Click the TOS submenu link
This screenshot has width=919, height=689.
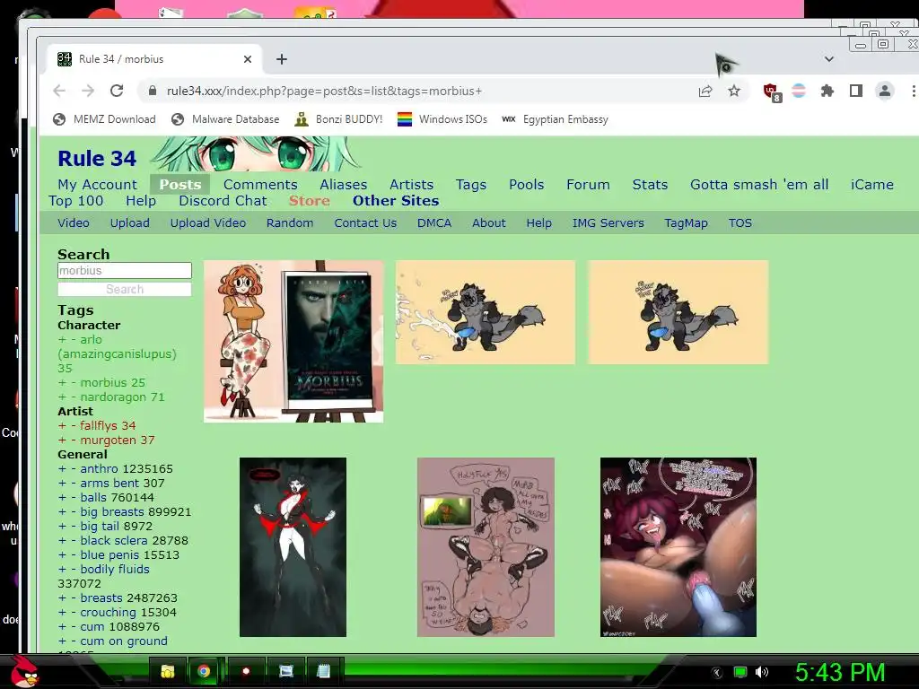tap(740, 223)
